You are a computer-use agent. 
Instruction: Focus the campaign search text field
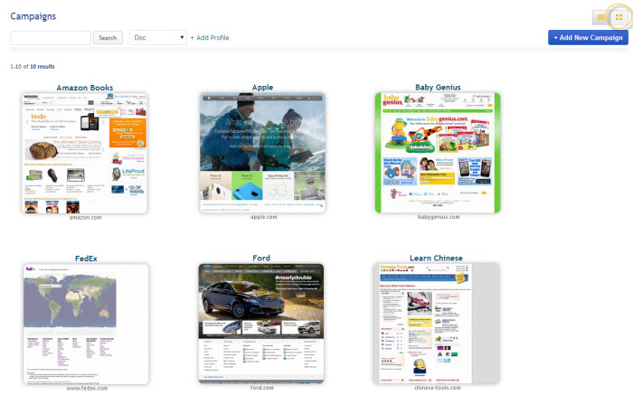point(51,38)
